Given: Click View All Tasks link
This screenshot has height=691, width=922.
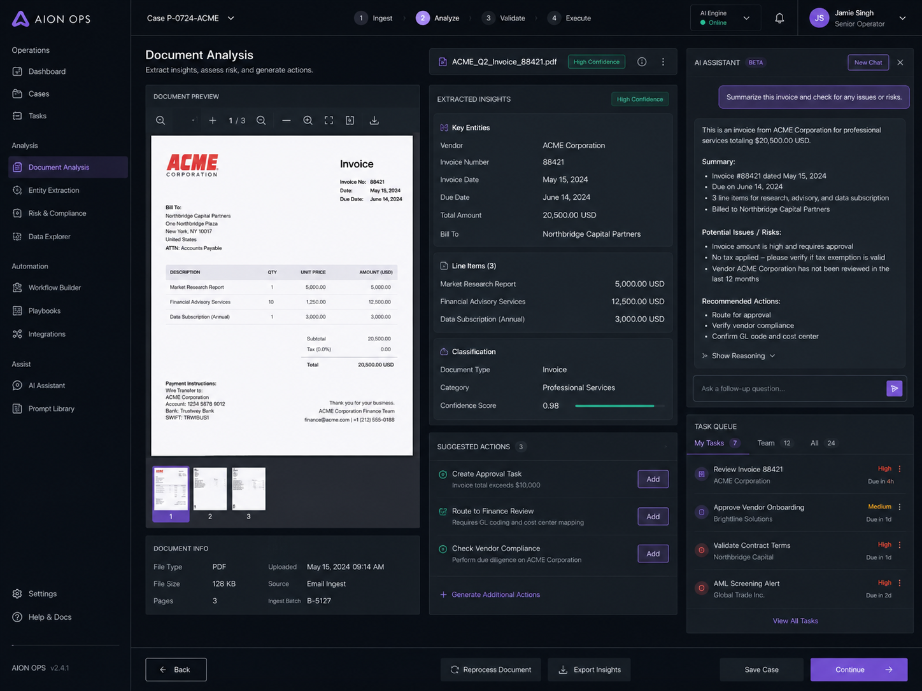Looking at the screenshot, I should pyautogui.click(x=795, y=620).
